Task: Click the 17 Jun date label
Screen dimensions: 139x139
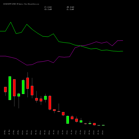Action: point(76,132)
